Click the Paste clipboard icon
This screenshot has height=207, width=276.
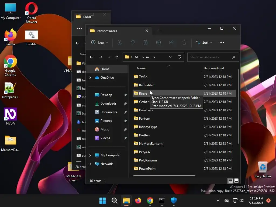pos(145,42)
